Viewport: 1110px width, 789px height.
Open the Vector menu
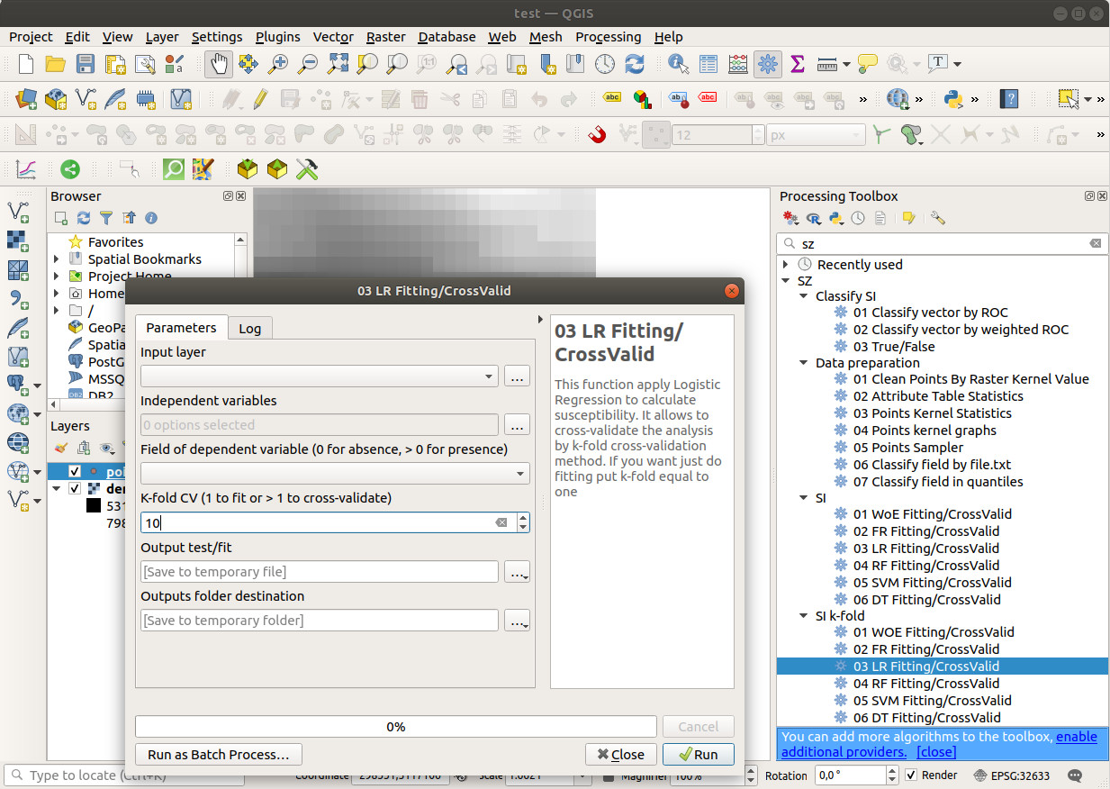(x=333, y=37)
